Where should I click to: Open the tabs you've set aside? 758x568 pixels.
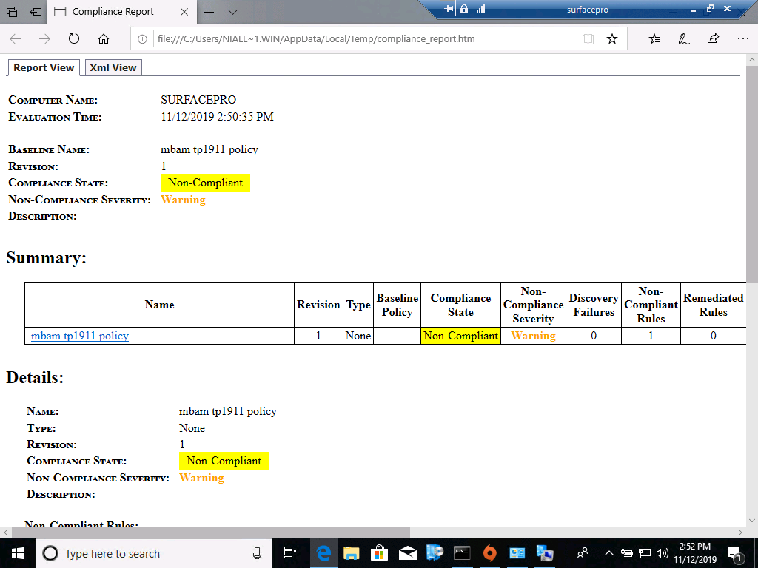(12, 12)
